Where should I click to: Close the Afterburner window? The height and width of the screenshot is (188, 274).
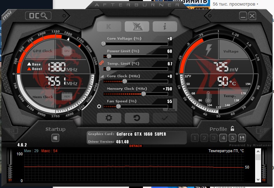(x=252, y=16)
